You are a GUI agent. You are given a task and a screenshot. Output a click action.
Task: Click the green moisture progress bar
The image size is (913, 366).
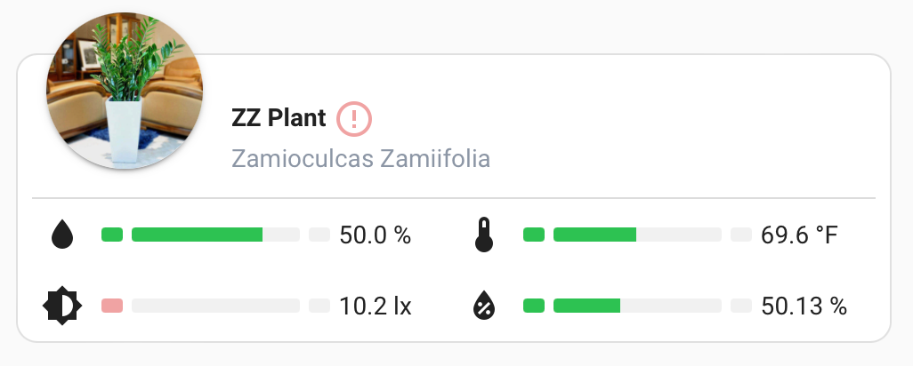214,235
